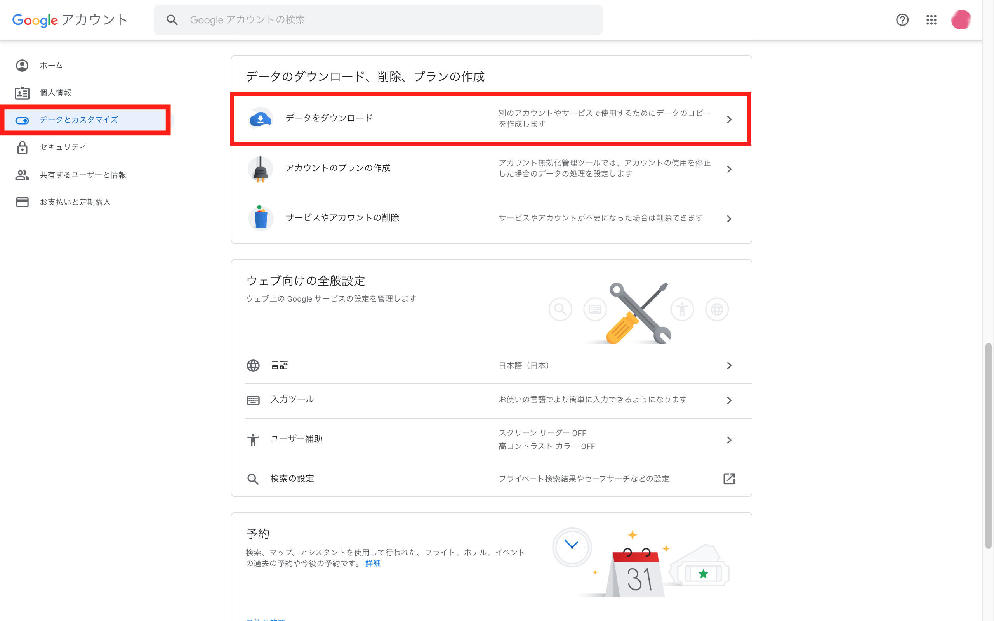Click the search magnifier icon
This screenshot has height=621, width=994.
point(172,19)
